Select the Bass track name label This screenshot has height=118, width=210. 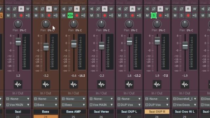(46, 111)
